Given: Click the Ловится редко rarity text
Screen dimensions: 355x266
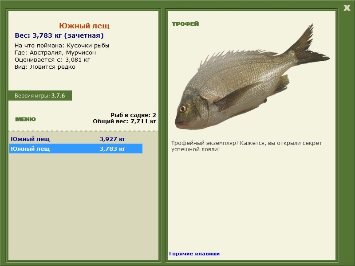Looking at the screenshot, I should tap(52, 66).
